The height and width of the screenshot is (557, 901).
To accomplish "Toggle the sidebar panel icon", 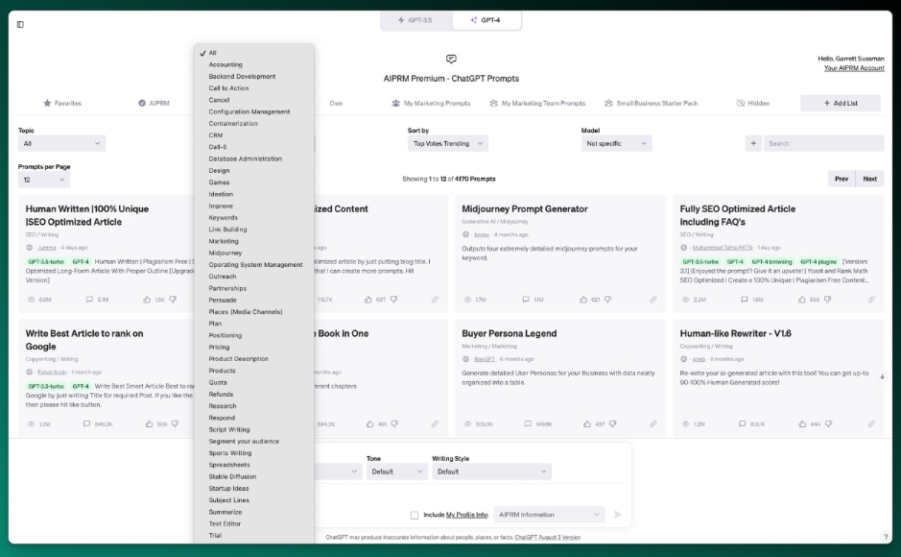I will (x=21, y=25).
